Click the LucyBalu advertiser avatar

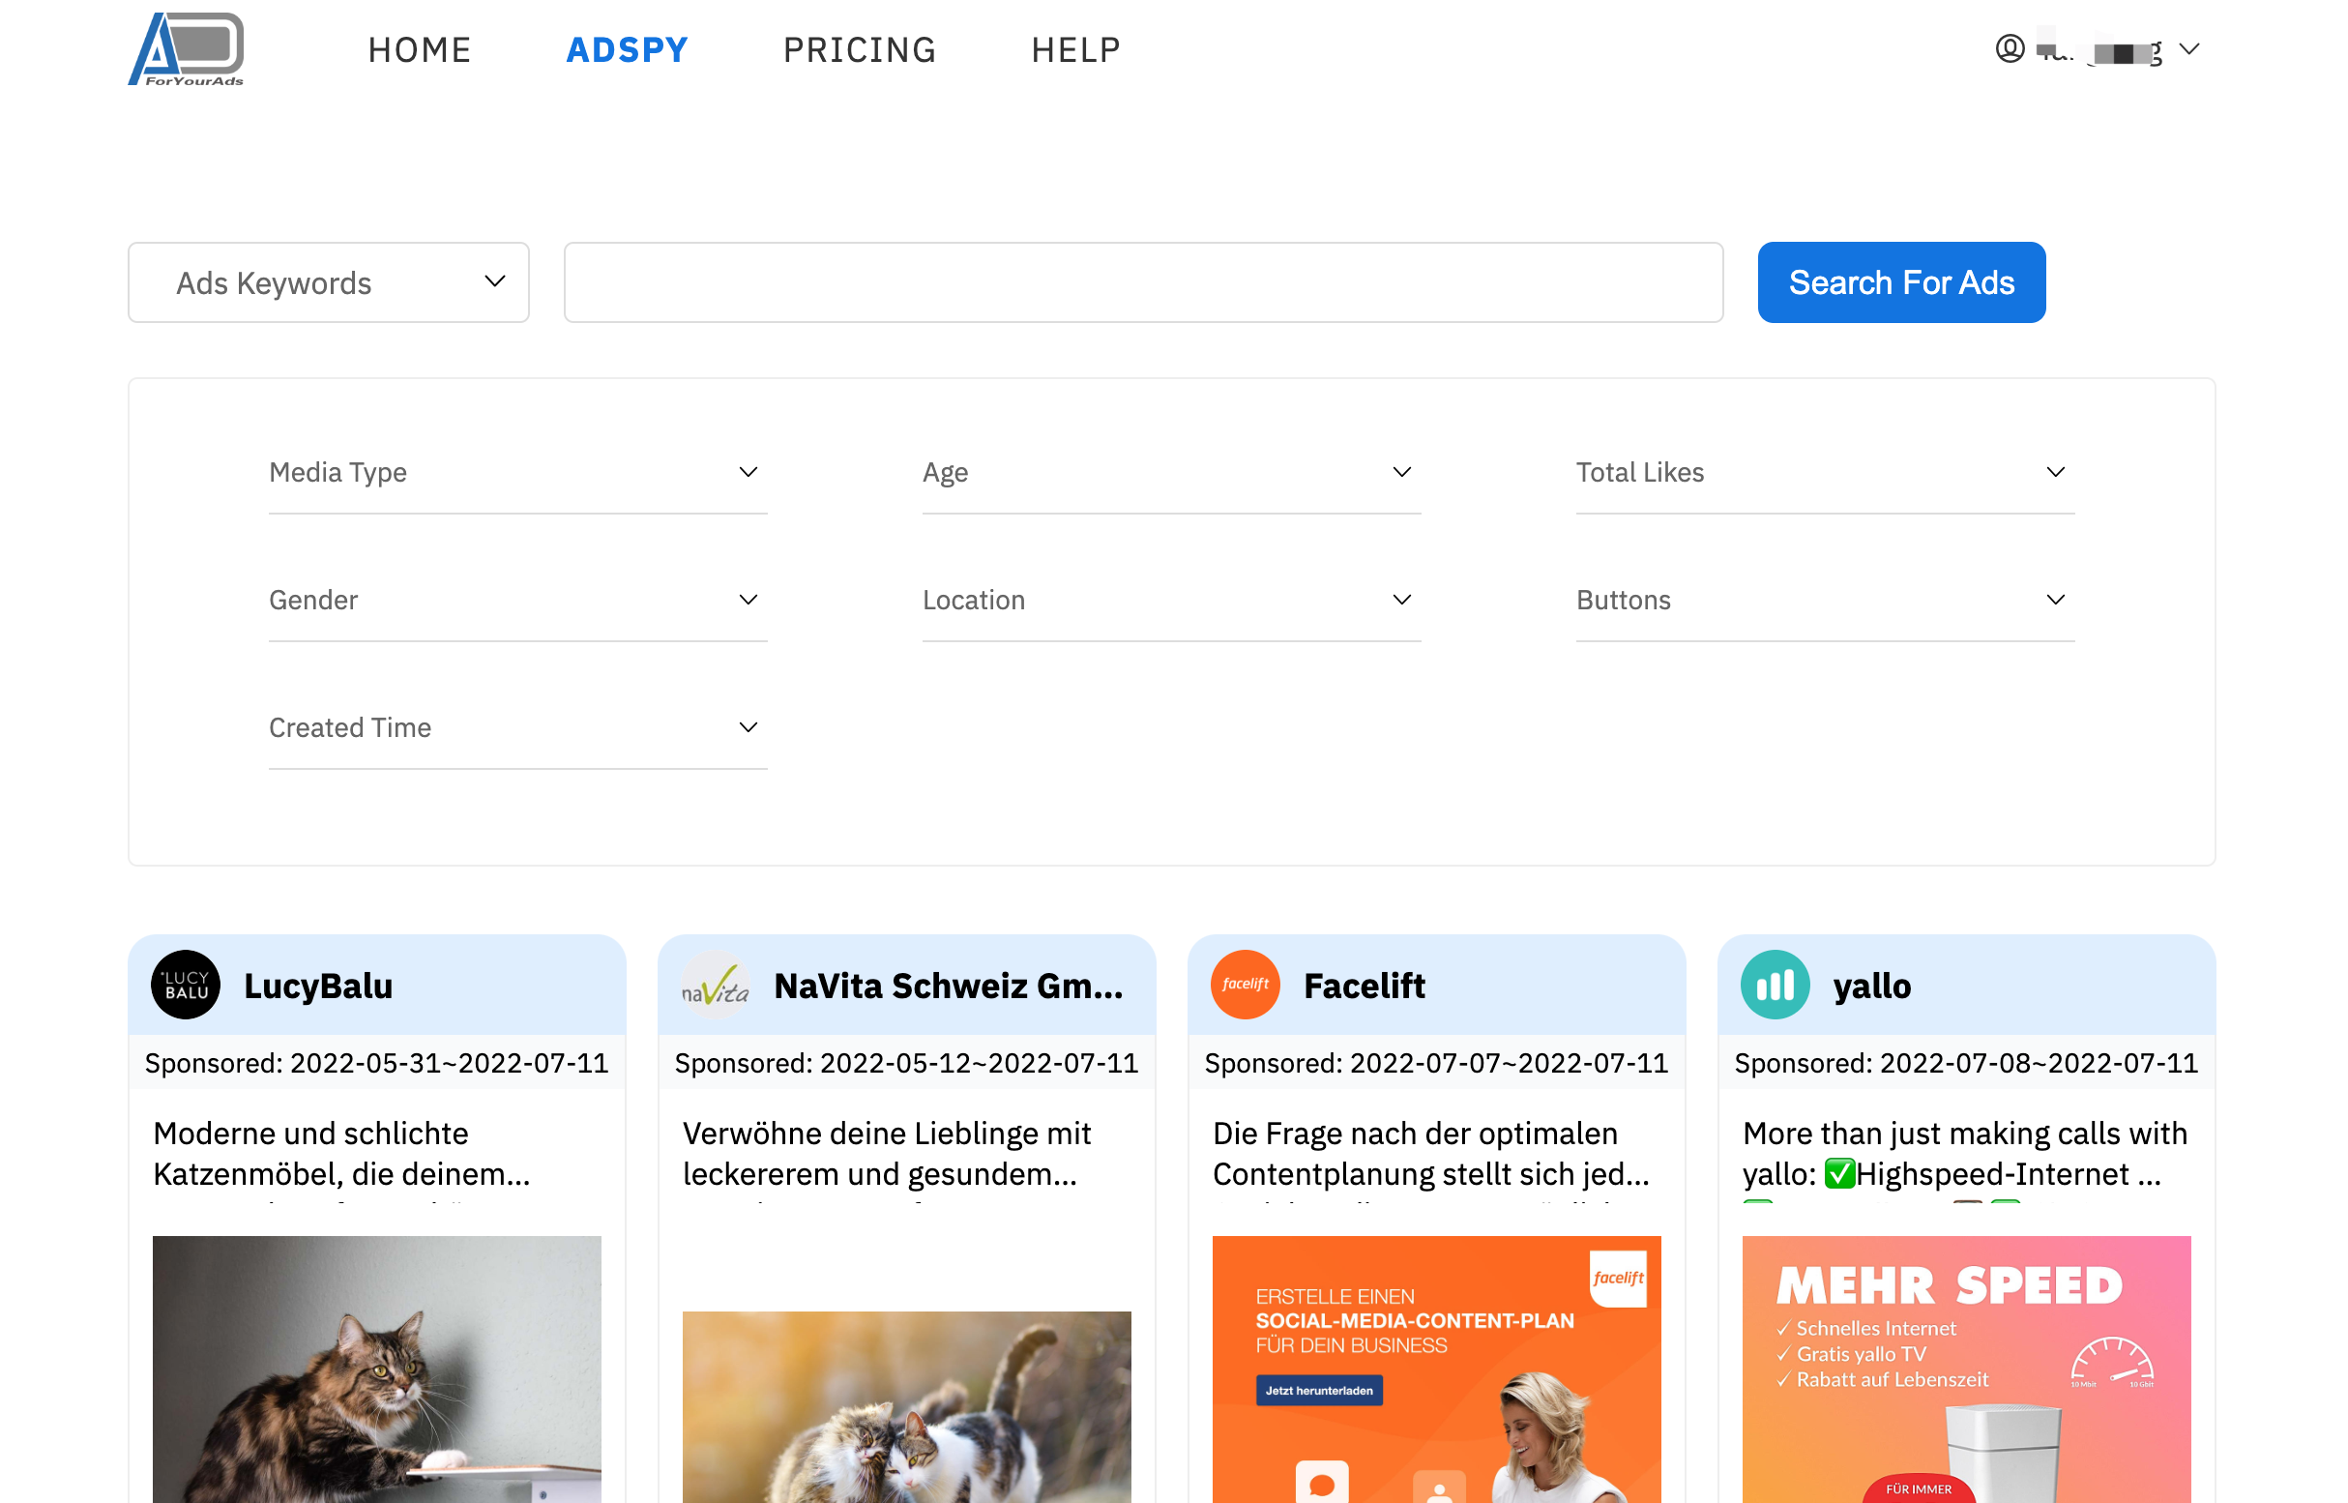pos(186,985)
